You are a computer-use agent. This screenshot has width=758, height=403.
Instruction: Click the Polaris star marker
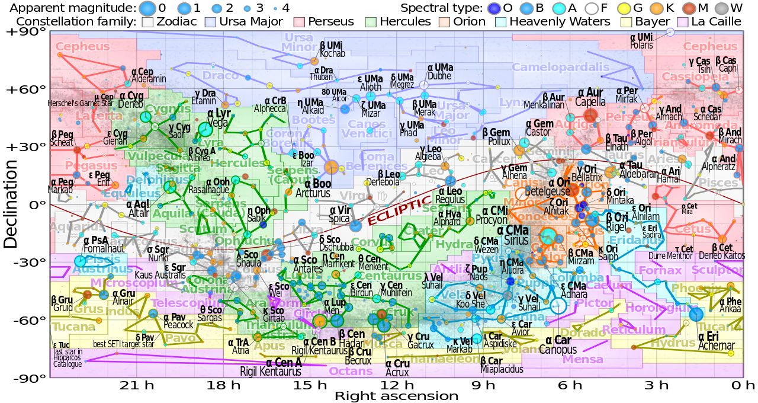click(x=670, y=32)
